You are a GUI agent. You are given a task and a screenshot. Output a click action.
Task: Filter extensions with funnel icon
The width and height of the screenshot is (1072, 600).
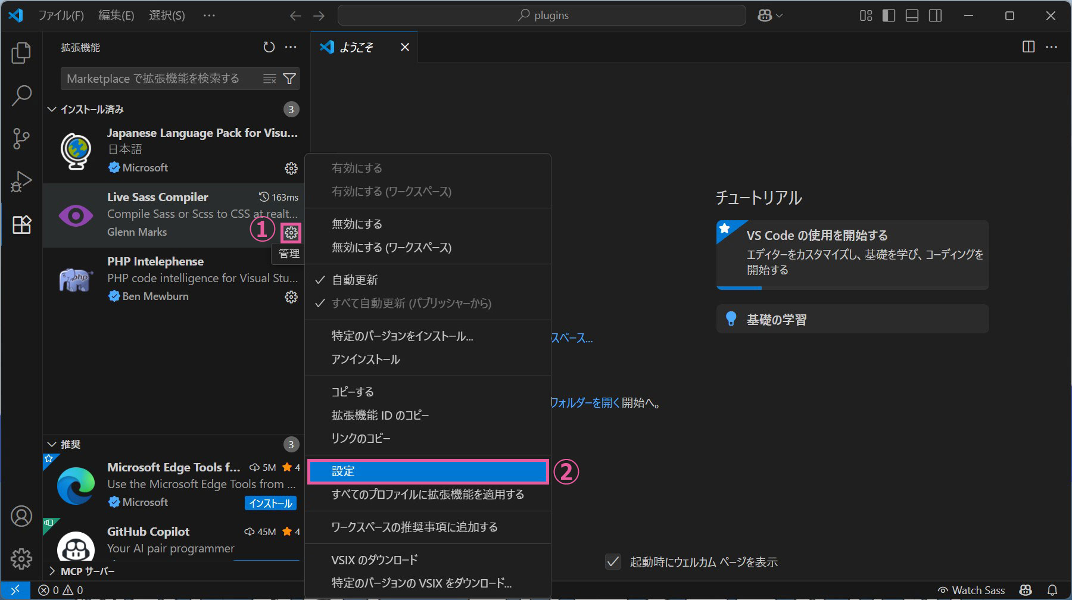pyautogui.click(x=289, y=79)
